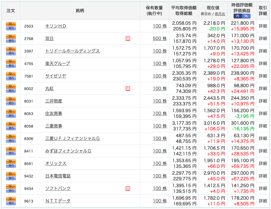Click the valuation loss -16,135 円
The image size is (271, 209).
(243, 129)
